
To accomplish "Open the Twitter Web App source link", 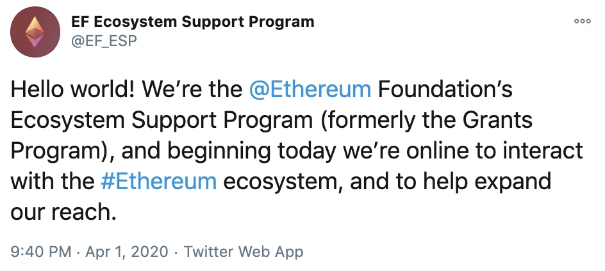I will 244,252.
